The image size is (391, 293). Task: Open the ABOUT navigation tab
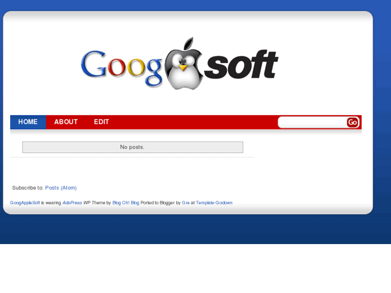[x=66, y=122]
